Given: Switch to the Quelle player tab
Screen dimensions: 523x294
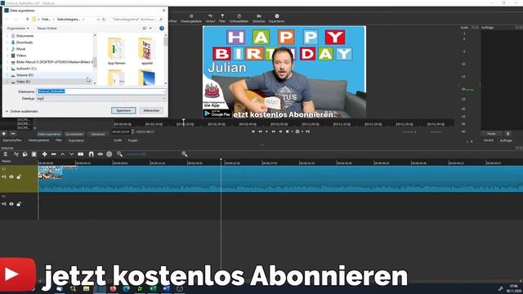Looking at the screenshot, I should [x=118, y=140].
